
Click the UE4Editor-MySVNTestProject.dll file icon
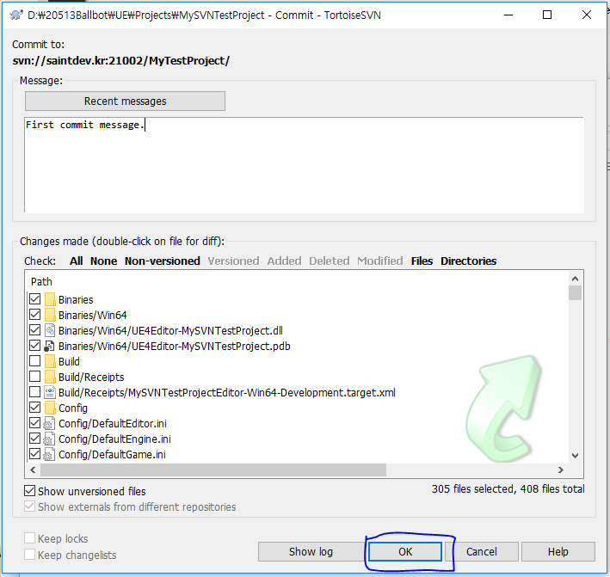coord(49,330)
